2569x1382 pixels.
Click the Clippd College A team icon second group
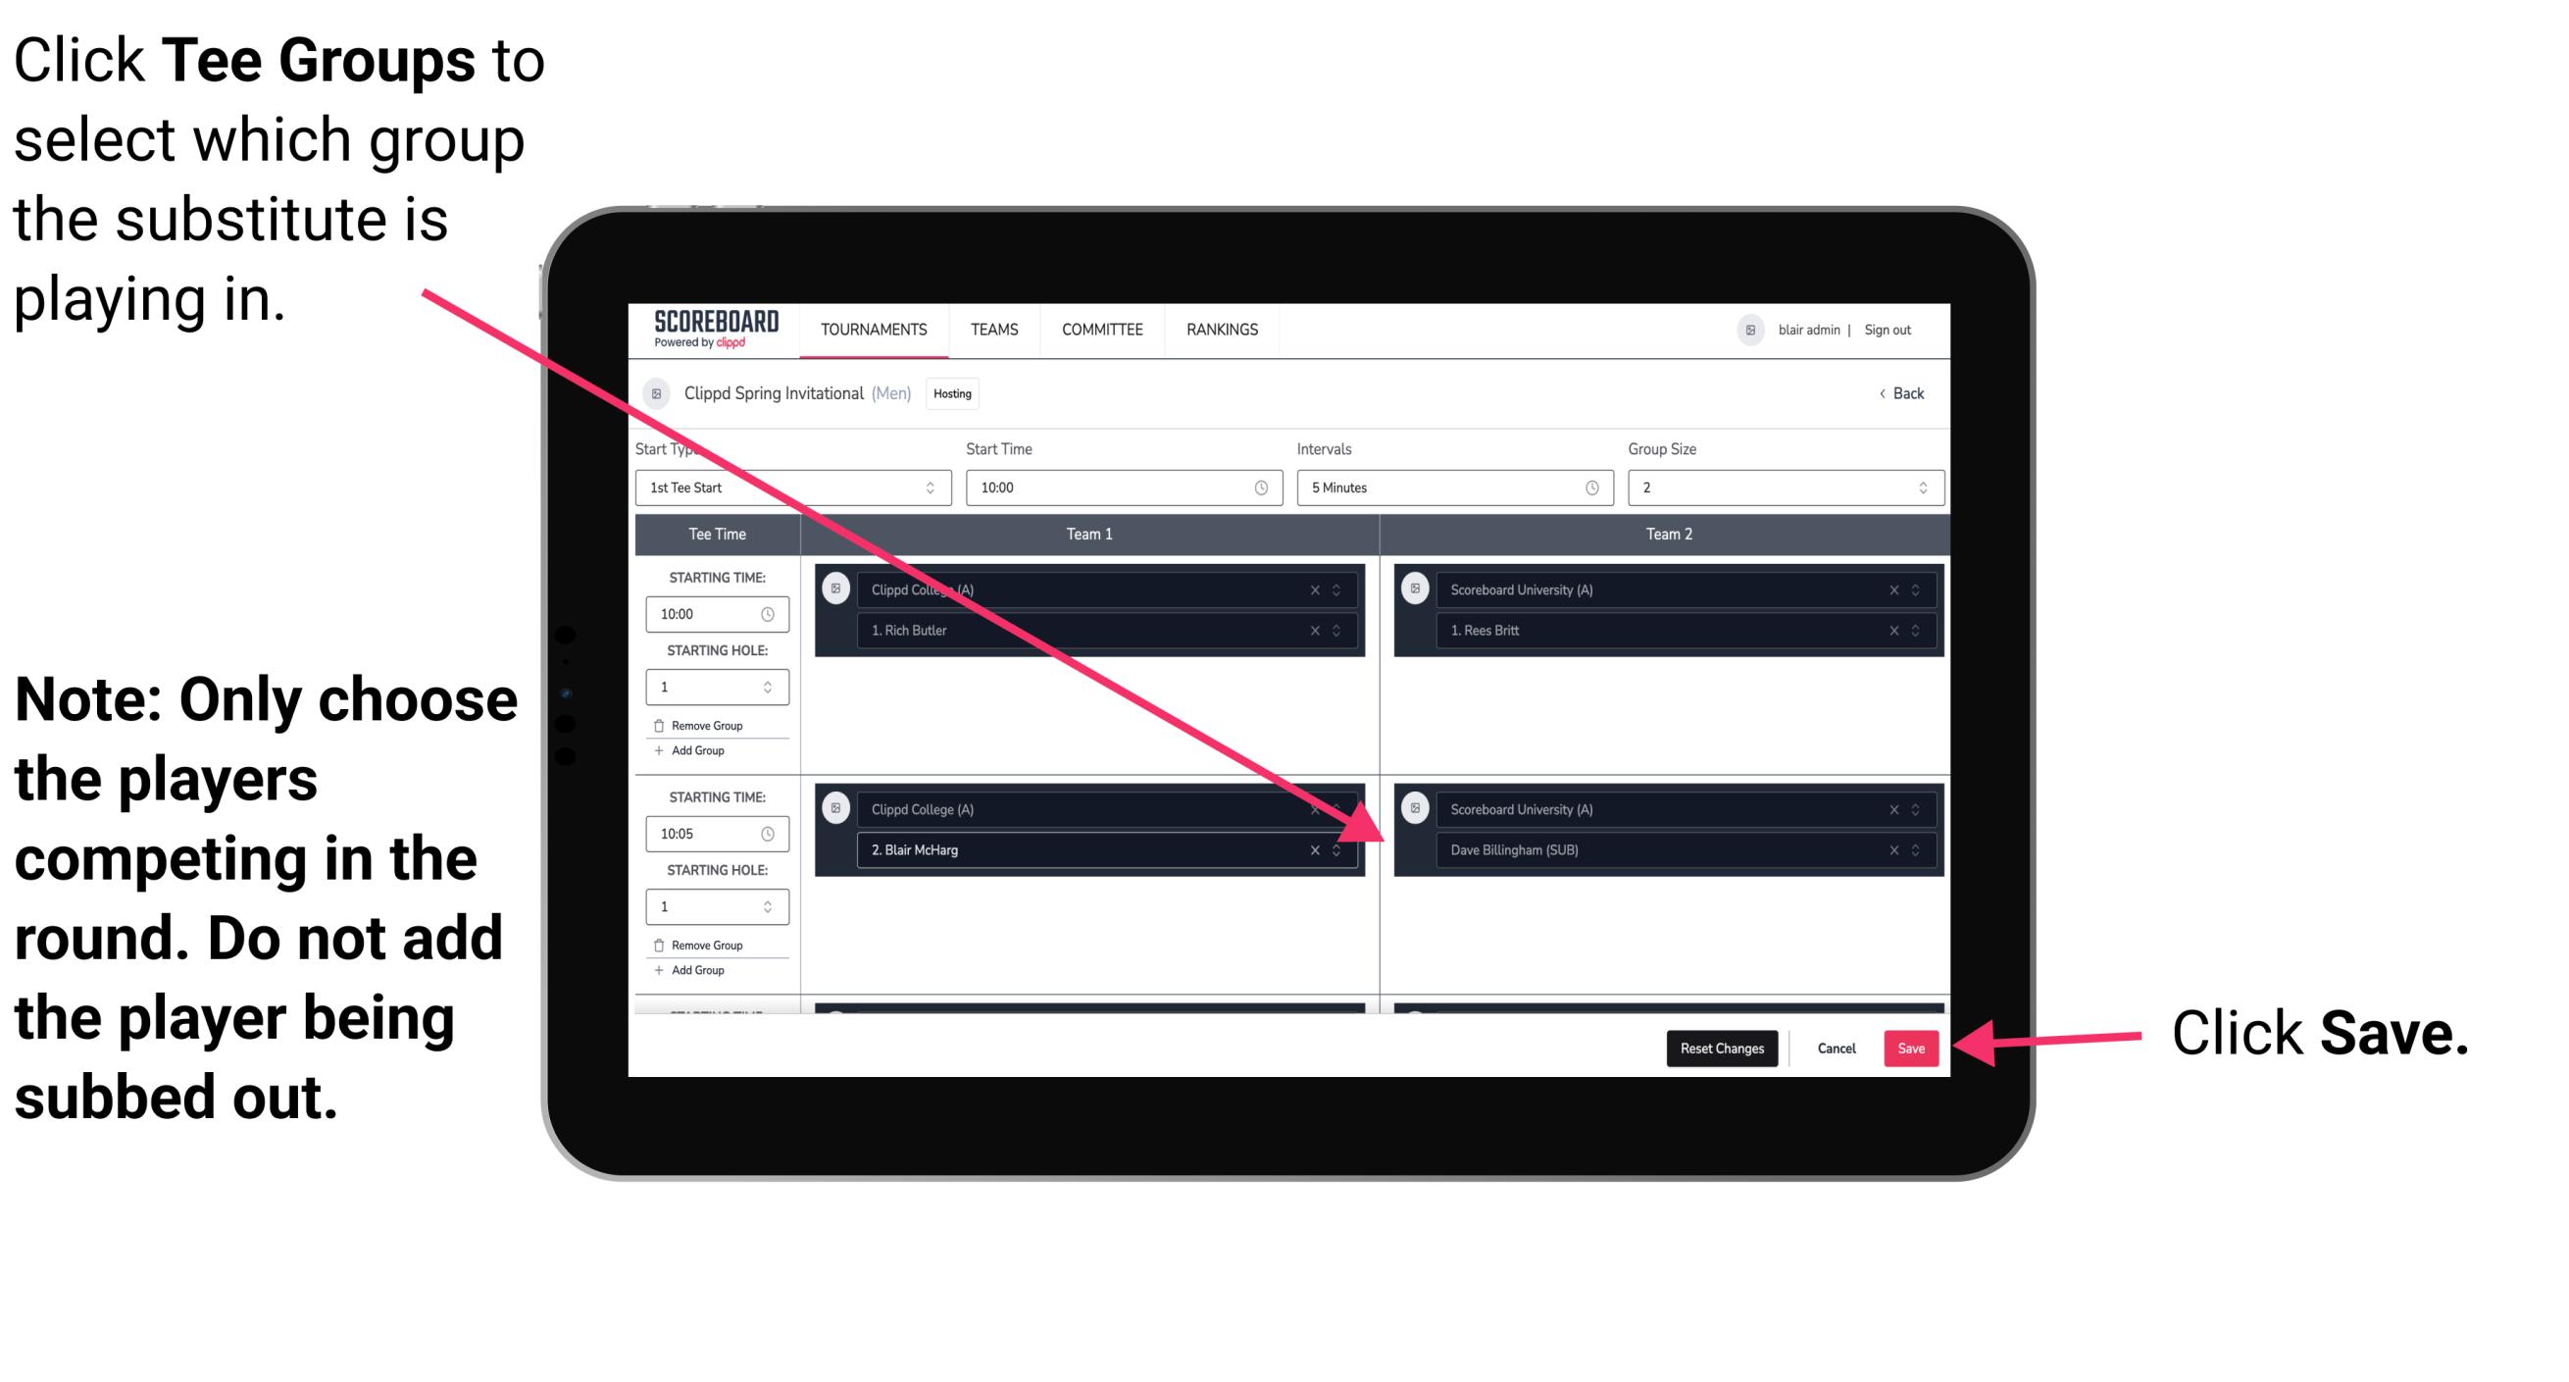(838, 808)
